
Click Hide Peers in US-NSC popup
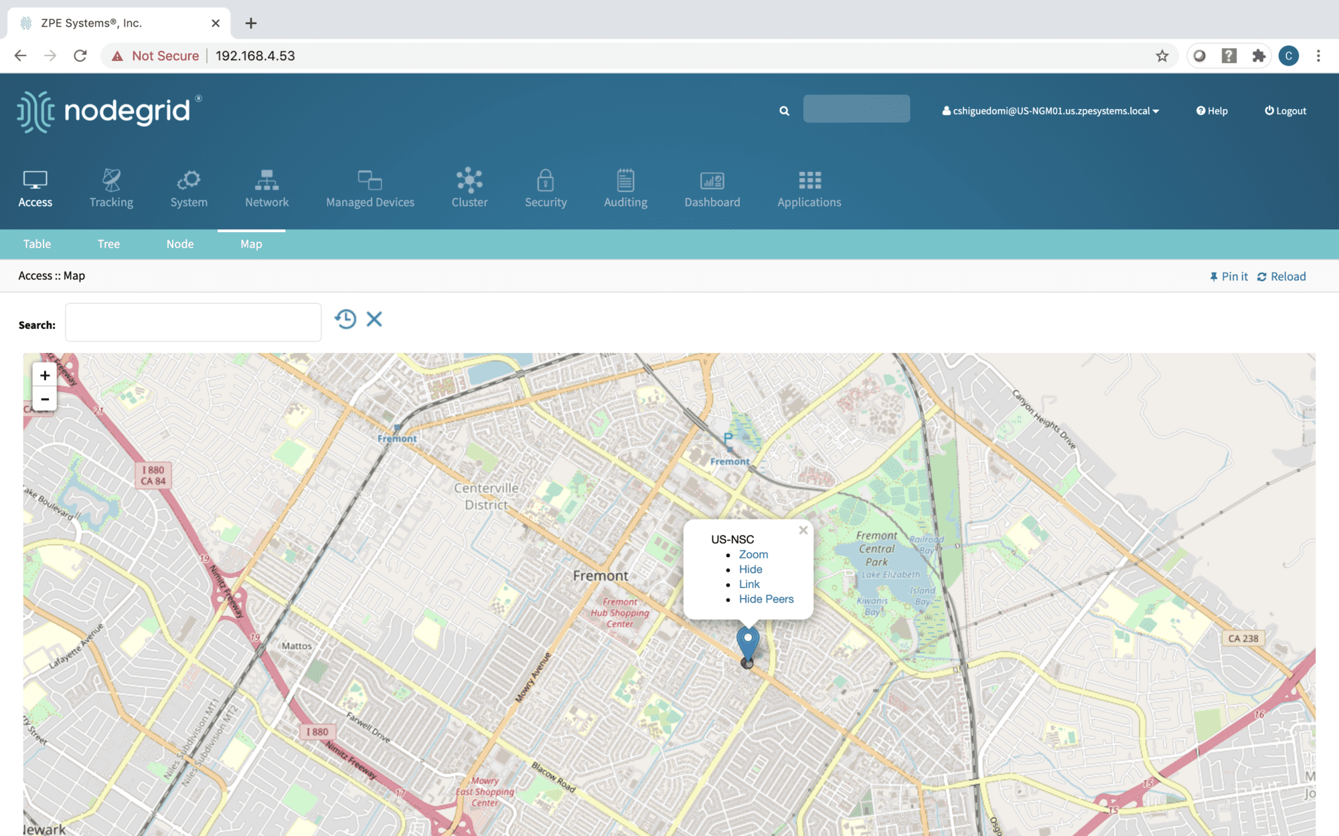coord(766,599)
